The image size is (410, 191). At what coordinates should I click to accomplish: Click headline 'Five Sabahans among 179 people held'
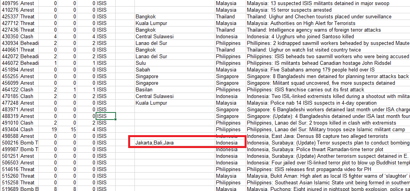tap(311, 70)
